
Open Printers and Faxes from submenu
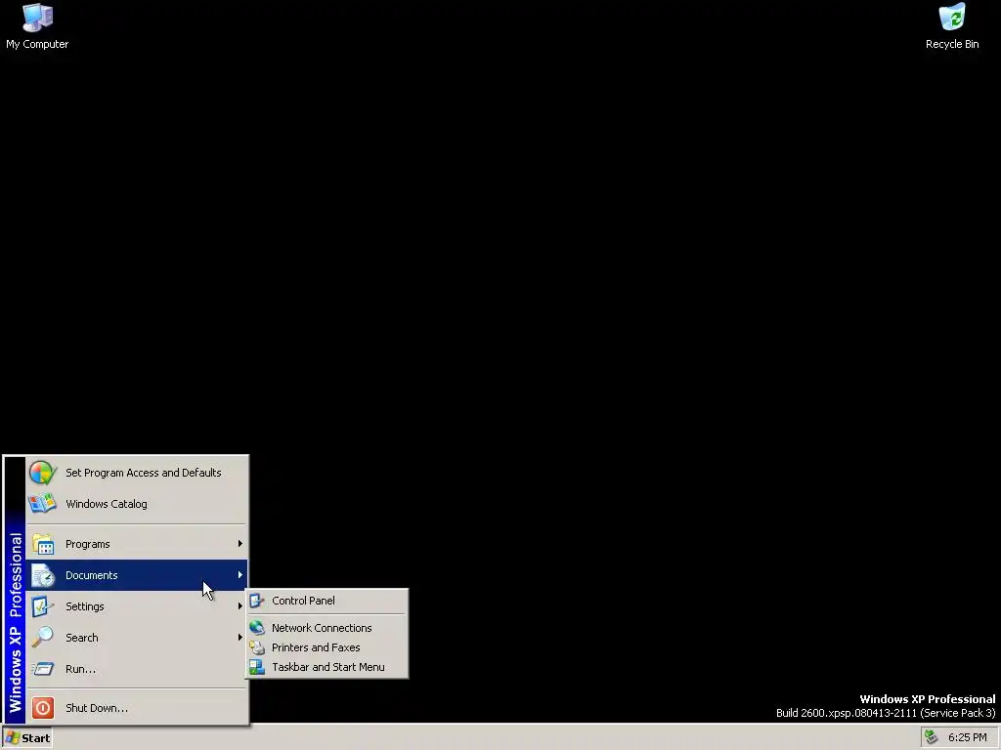click(x=326, y=648)
